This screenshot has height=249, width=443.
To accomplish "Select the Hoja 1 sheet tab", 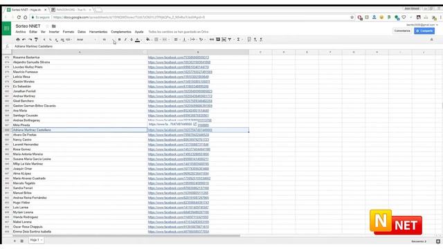I will click(x=36, y=240).
